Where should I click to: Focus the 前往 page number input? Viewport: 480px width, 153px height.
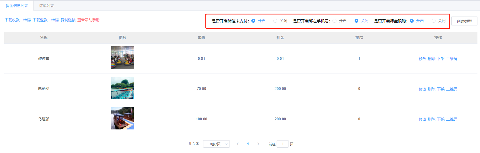pyautogui.click(x=283, y=144)
